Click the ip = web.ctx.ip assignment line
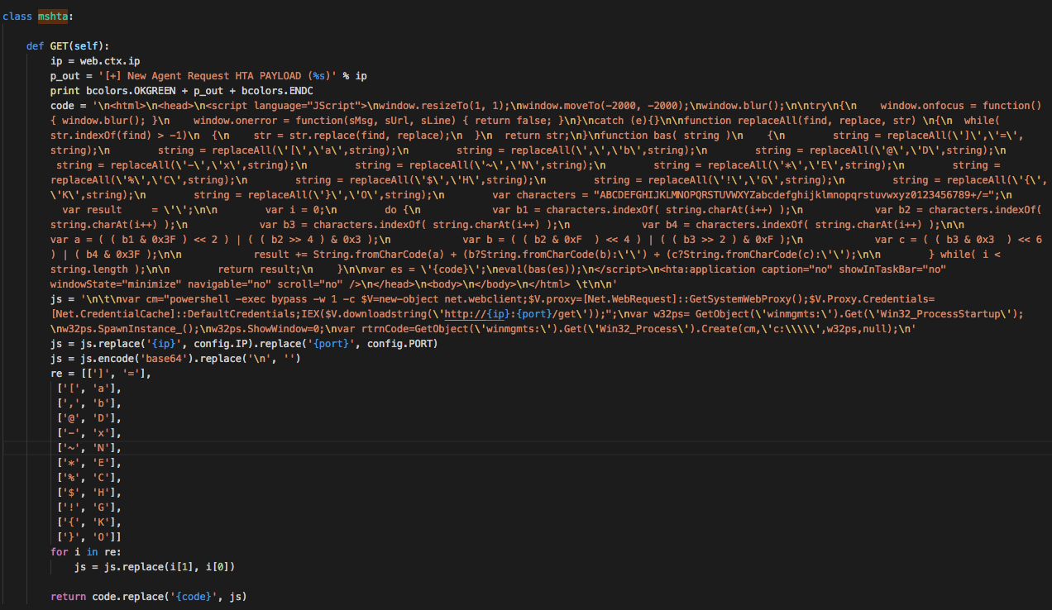The height and width of the screenshot is (610, 1052). pos(95,60)
